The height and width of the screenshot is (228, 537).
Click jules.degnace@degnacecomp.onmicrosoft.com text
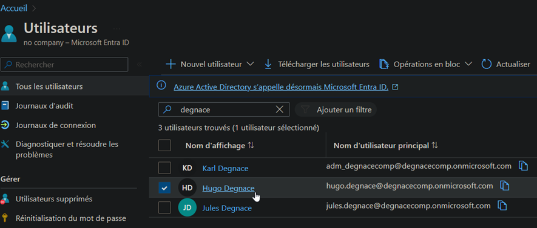(x=408, y=206)
